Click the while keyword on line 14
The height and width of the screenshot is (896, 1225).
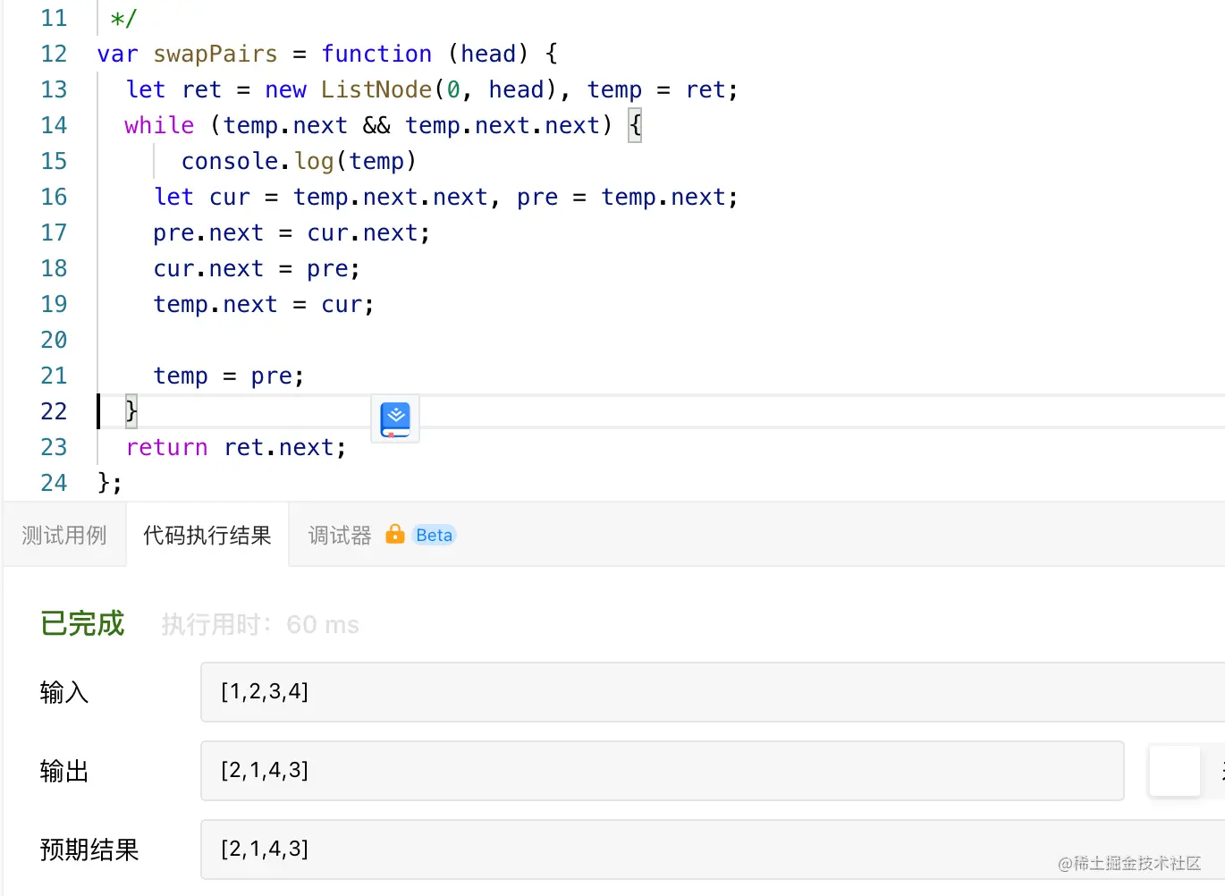[159, 125]
